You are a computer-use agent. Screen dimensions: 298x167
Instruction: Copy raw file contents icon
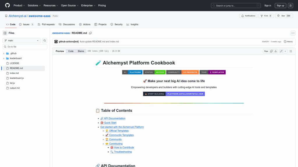click(272, 51)
